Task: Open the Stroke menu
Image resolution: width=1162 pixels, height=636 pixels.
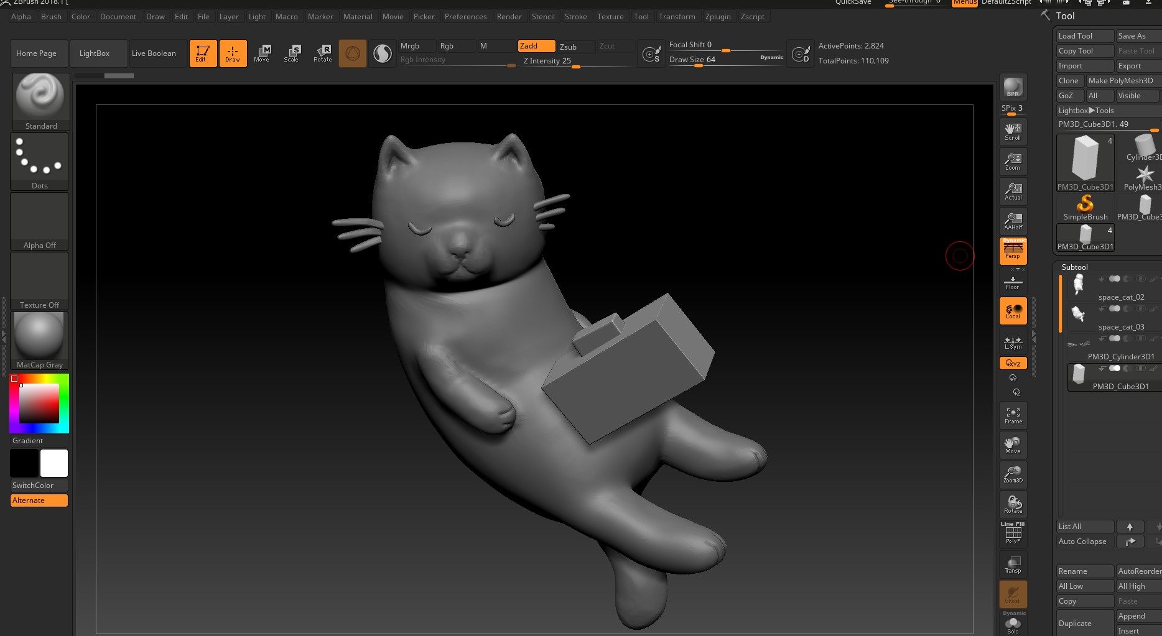Action: (575, 17)
